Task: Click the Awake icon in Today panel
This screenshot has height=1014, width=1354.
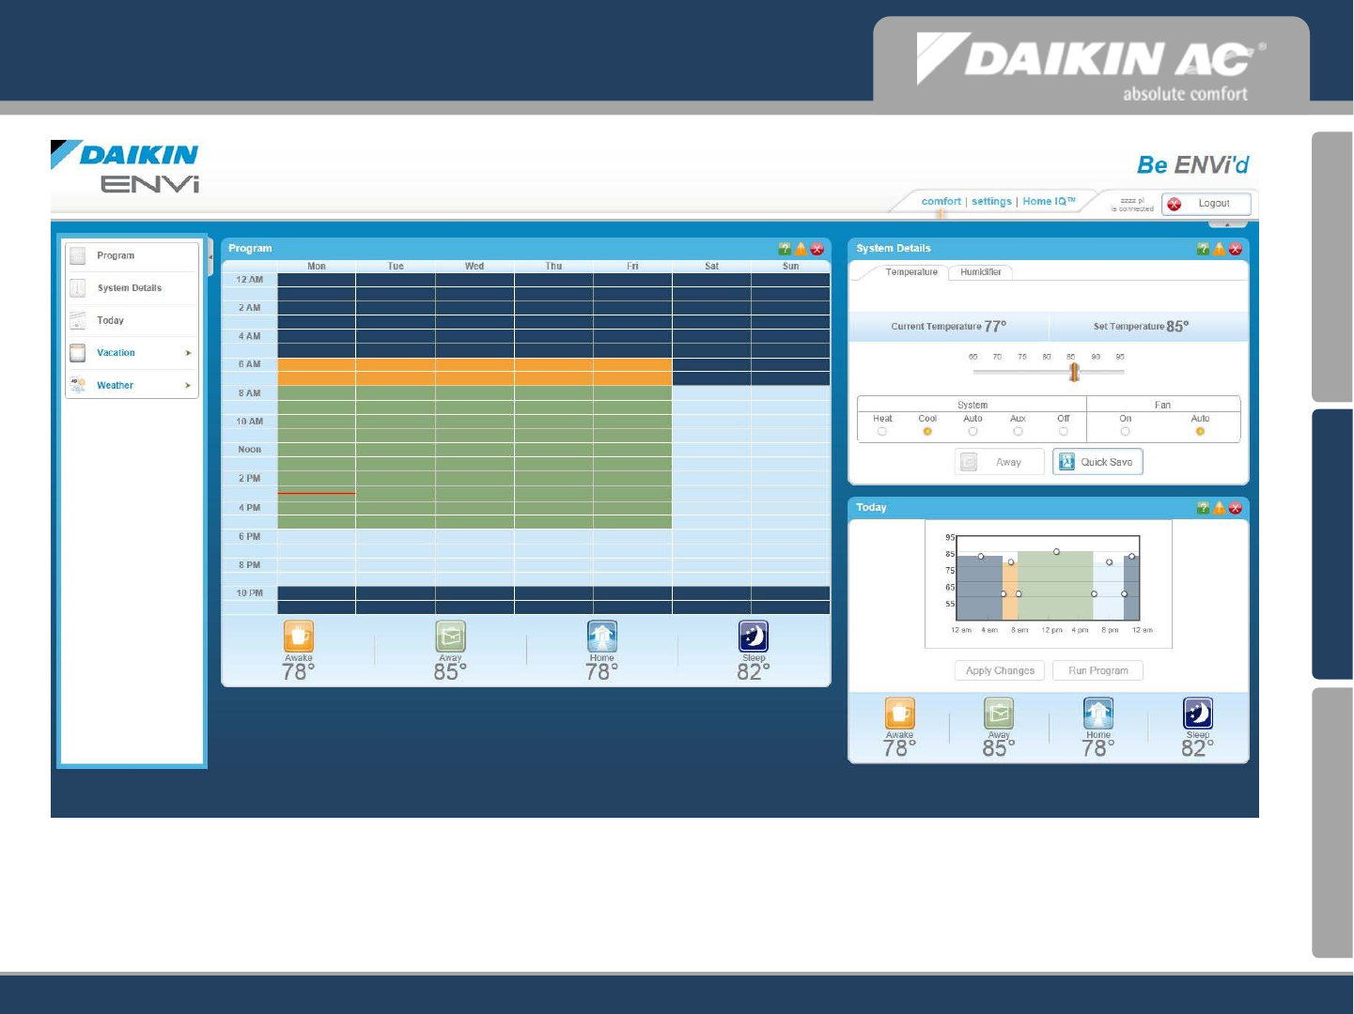Action: click(899, 714)
